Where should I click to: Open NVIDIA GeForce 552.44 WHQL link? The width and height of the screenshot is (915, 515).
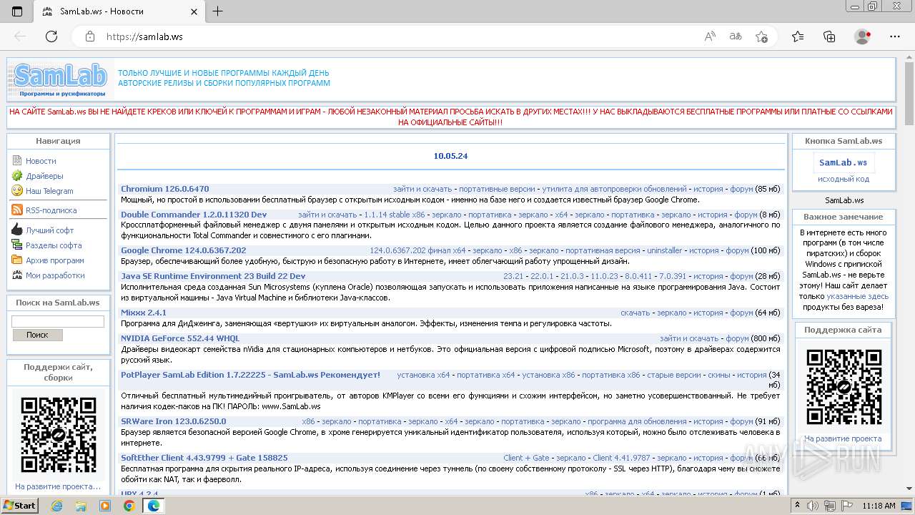[180, 338]
